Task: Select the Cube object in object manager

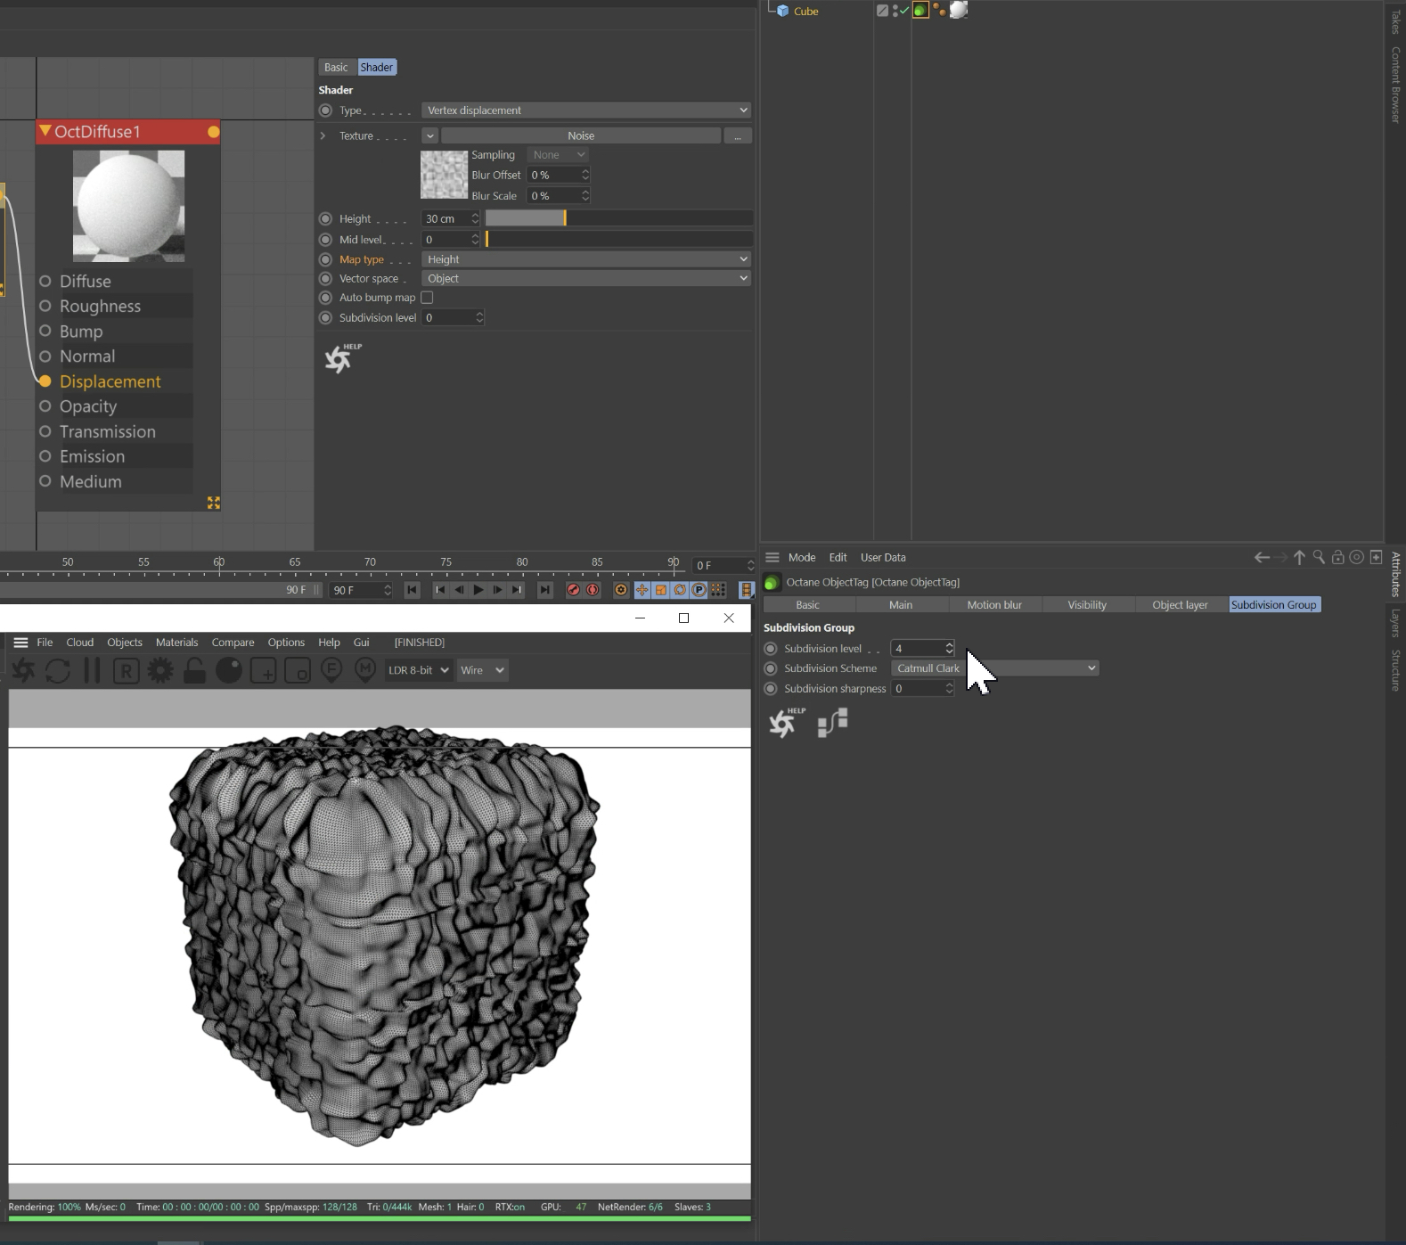Action: click(805, 11)
